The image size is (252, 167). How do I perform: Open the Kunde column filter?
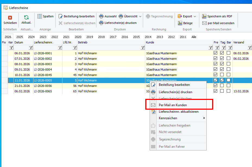pos(210,48)
